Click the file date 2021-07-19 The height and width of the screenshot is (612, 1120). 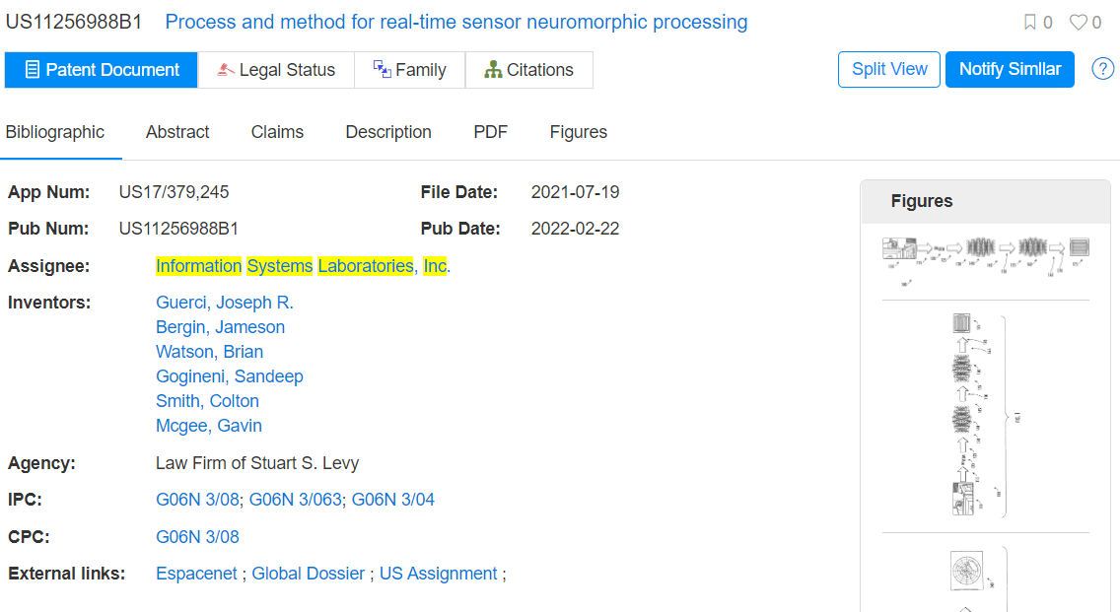[x=575, y=192]
